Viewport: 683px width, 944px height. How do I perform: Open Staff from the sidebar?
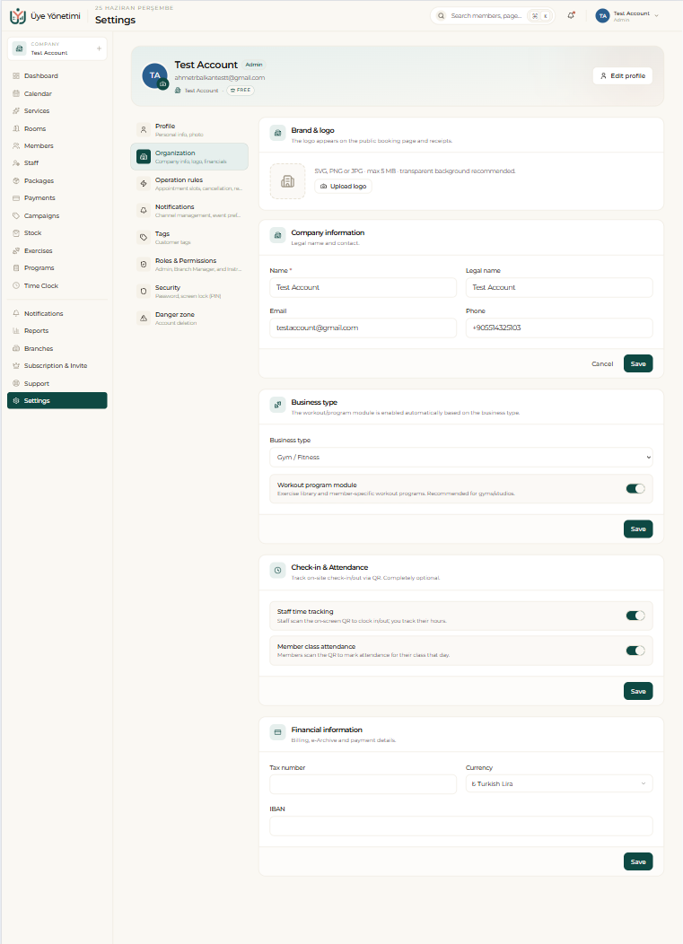(57, 163)
